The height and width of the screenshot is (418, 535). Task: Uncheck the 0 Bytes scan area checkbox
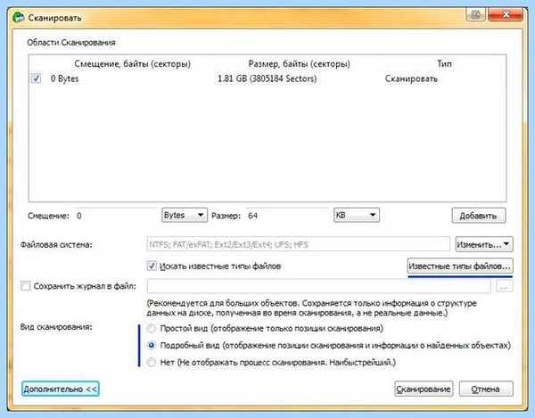37,78
